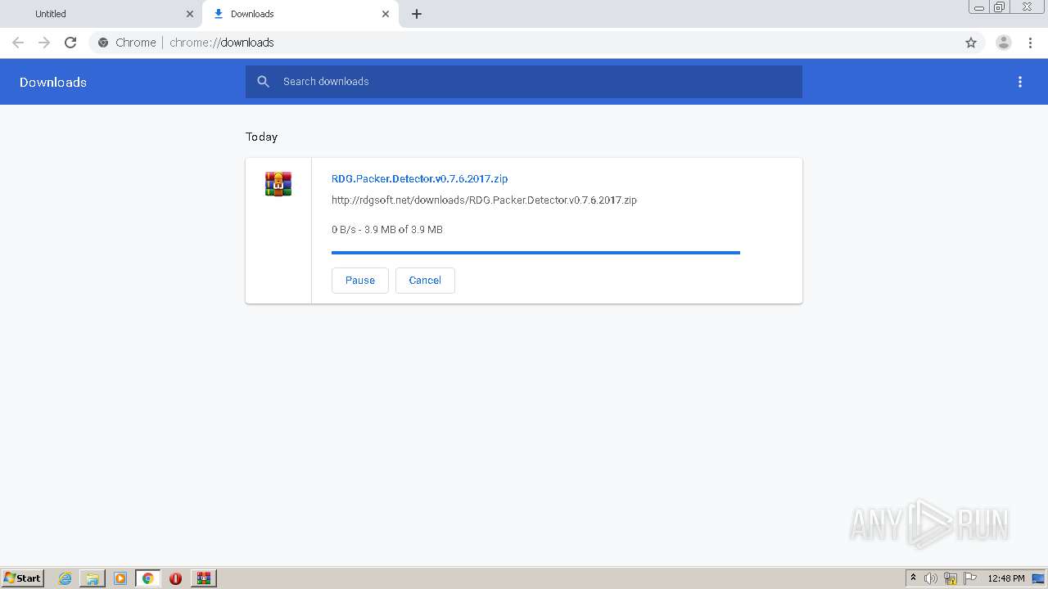Click the search magnifier icon

click(x=263, y=82)
